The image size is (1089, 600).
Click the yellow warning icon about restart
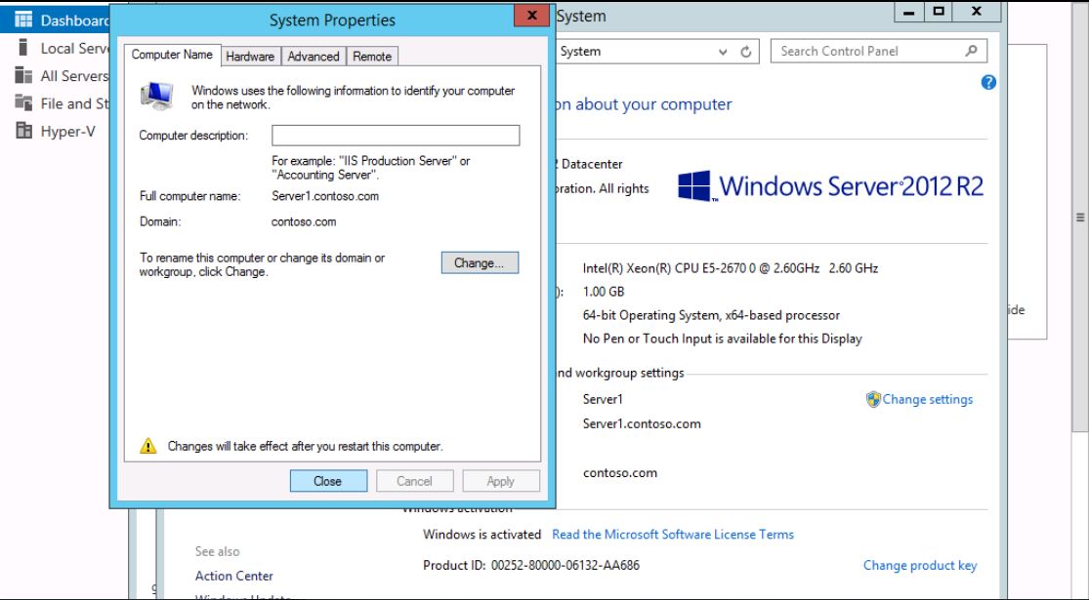point(147,446)
